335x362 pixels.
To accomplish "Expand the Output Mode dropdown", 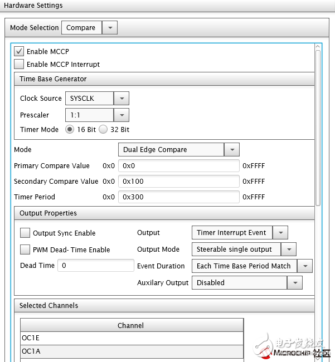I will click(x=288, y=250).
